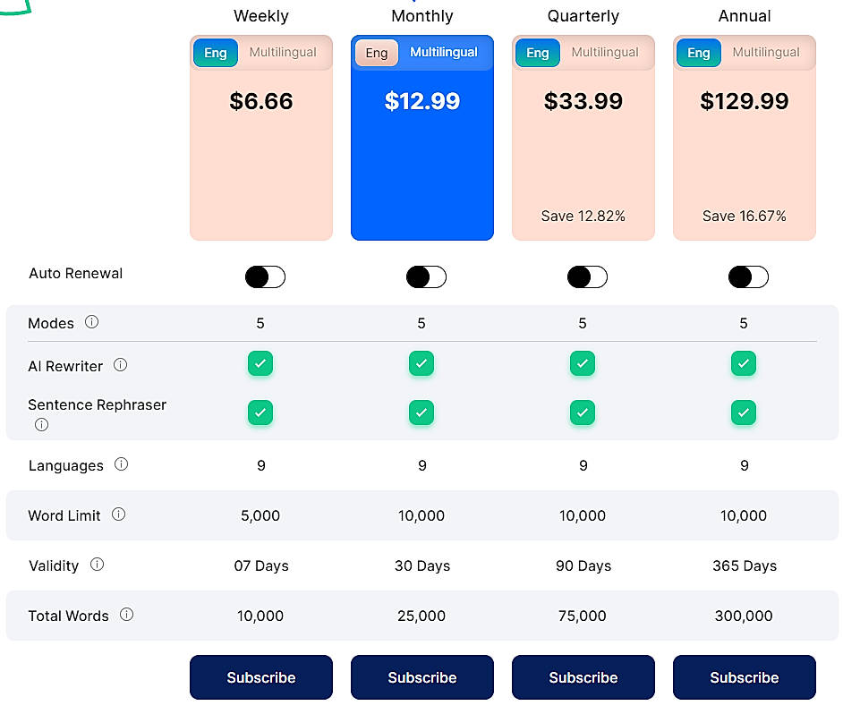The width and height of the screenshot is (843, 714).
Task: Click the Save 16.67% label on Annual
Action: 744,216
